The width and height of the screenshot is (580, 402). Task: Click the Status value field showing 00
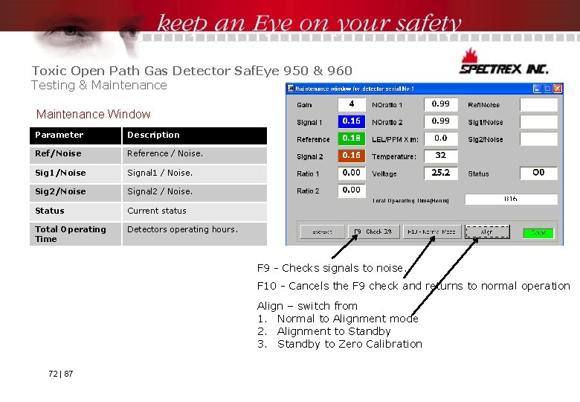pos(538,173)
